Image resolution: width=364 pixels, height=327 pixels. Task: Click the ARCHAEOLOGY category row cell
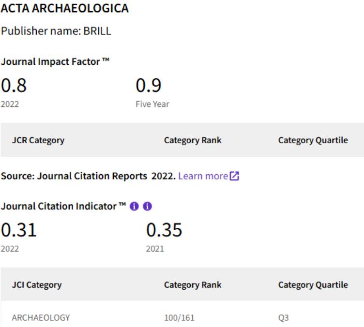[41, 318]
